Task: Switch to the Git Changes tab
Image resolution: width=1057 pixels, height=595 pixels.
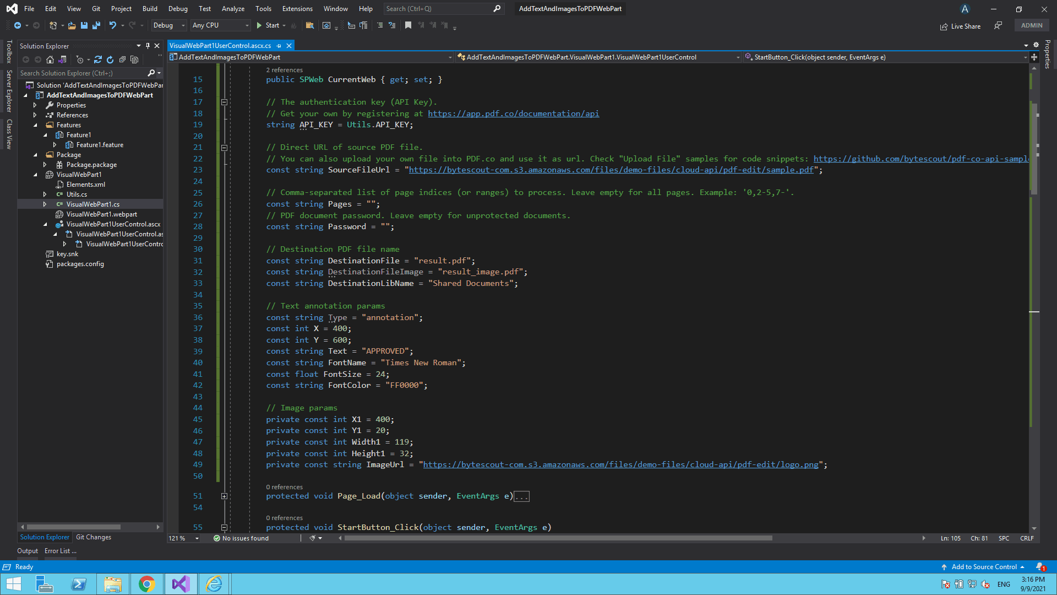Action: [94, 537]
